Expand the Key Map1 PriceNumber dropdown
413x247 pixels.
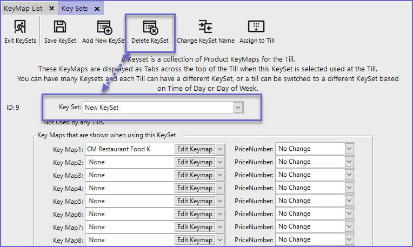(x=349, y=149)
